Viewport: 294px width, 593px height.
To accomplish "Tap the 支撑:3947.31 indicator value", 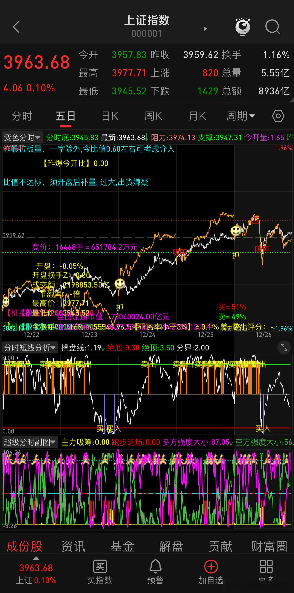I will click(220, 137).
